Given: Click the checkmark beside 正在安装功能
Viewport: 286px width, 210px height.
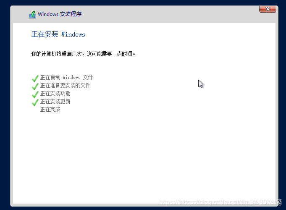Looking at the screenshot, I should (x=35, y=94).
